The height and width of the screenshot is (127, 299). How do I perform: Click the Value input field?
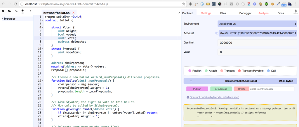pos(257,52)
